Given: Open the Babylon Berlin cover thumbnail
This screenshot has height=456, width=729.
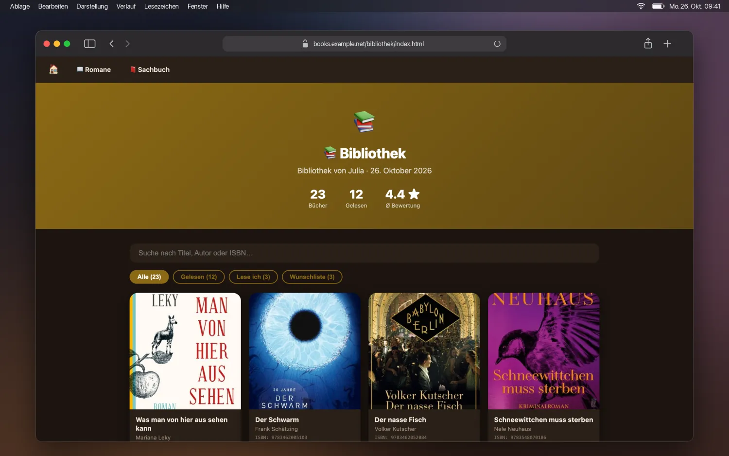Looking at the screenshot, I should point(424,351).
